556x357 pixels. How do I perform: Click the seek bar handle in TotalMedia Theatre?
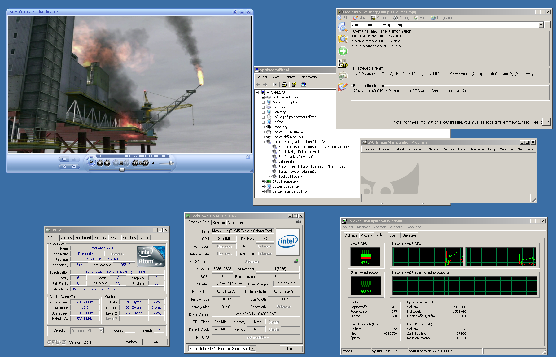point(122,170)
